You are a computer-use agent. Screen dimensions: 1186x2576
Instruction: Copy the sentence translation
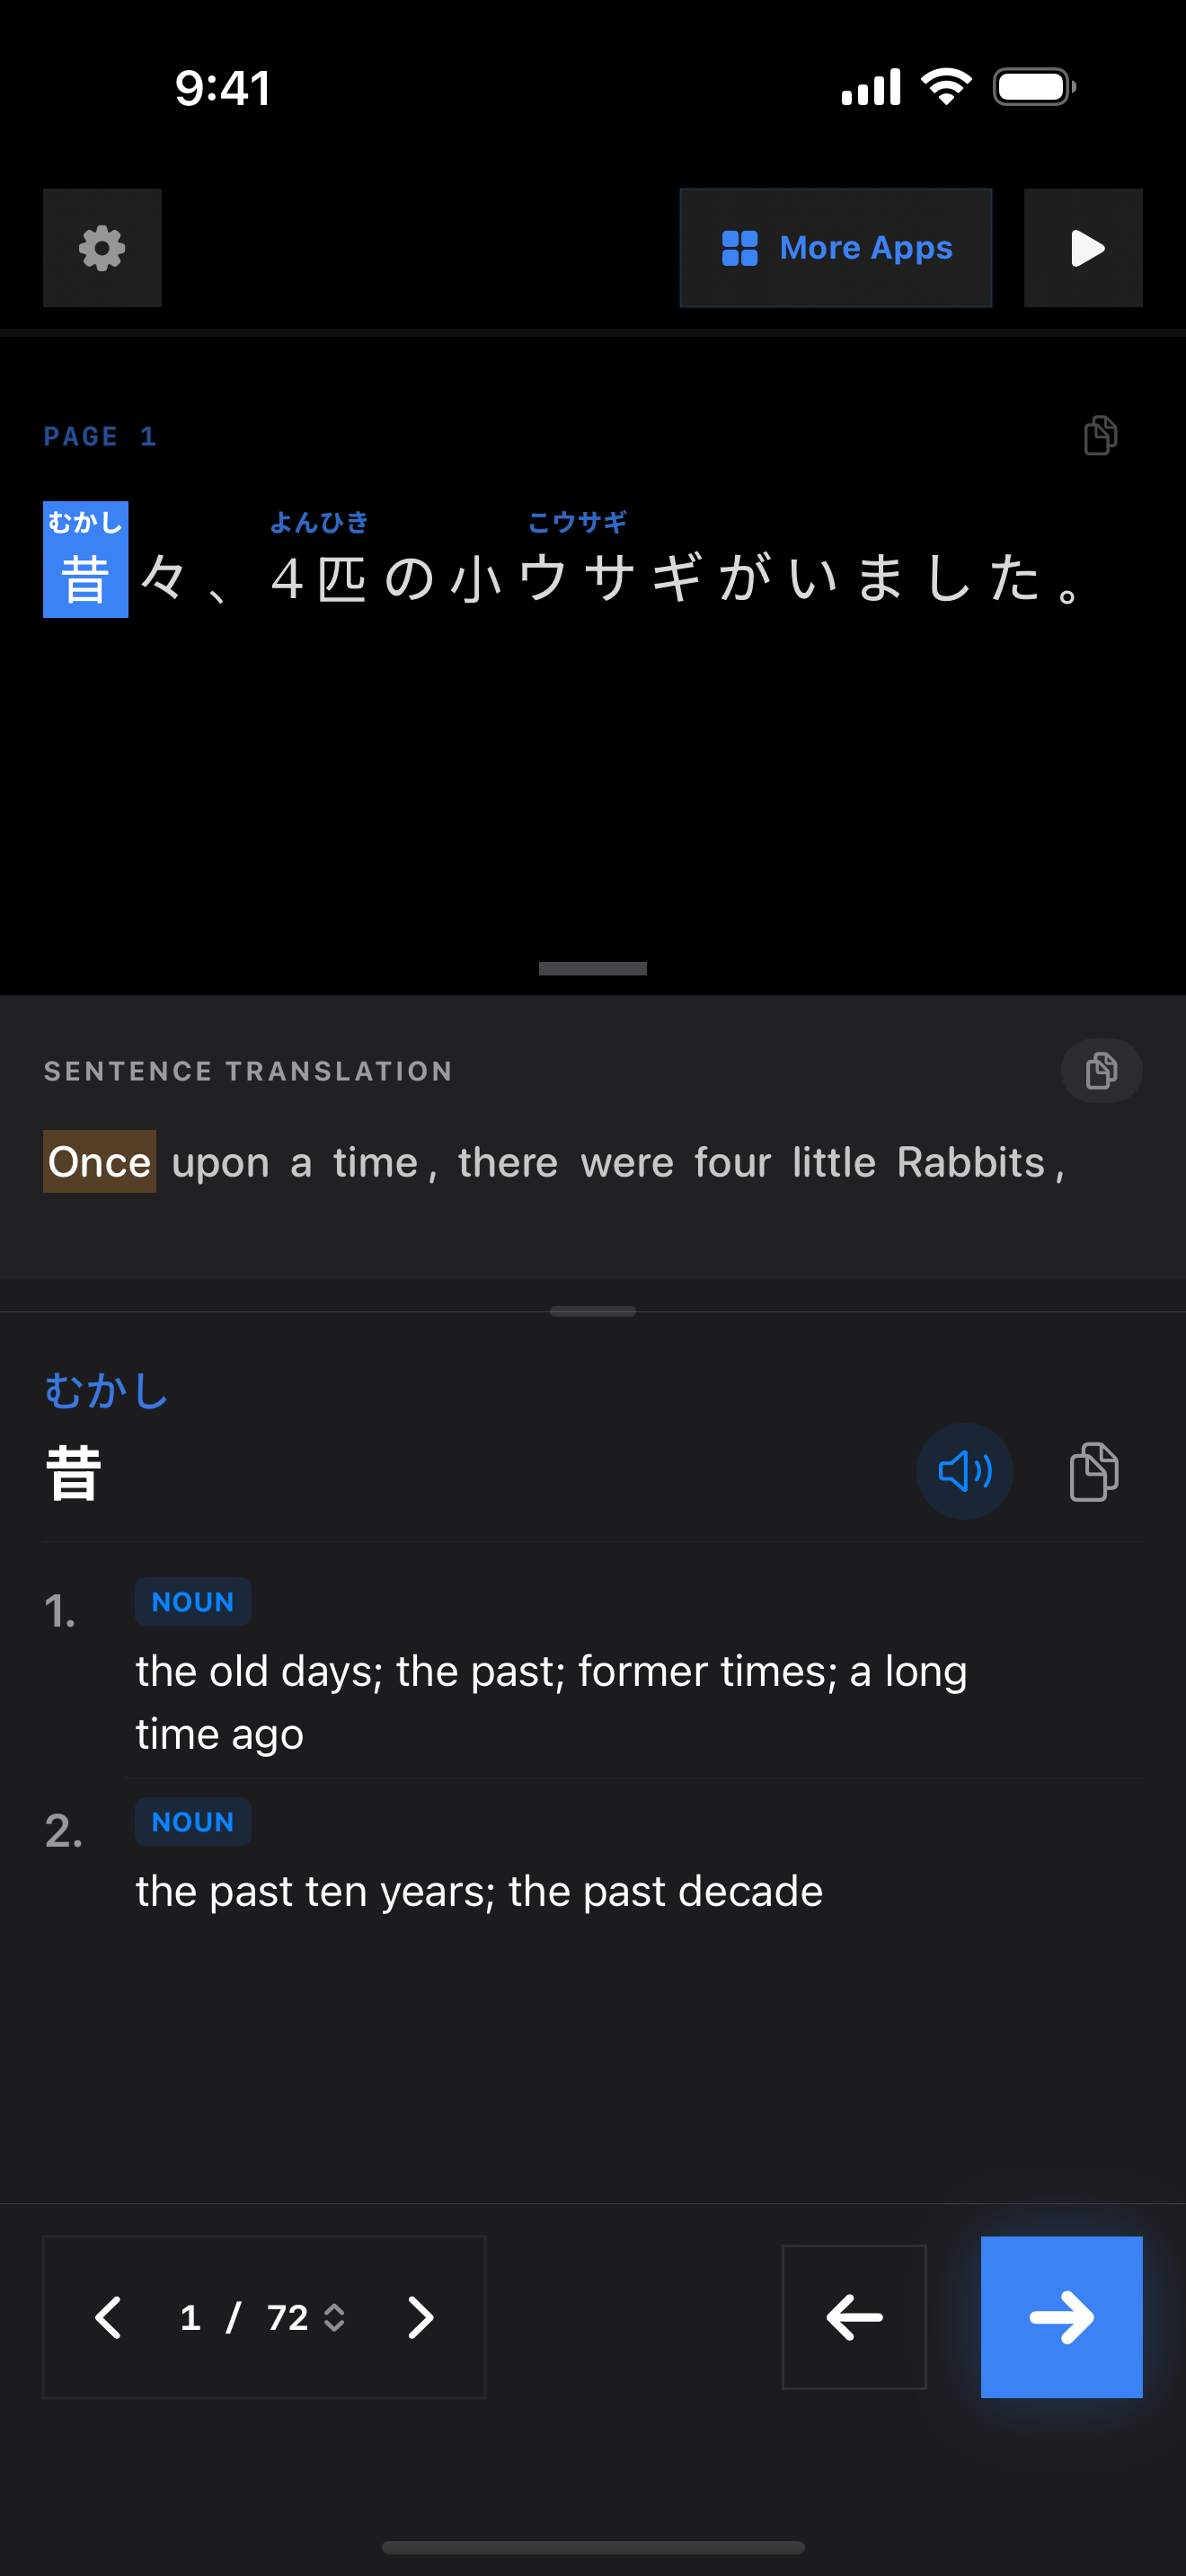tap(1100, 1071)
